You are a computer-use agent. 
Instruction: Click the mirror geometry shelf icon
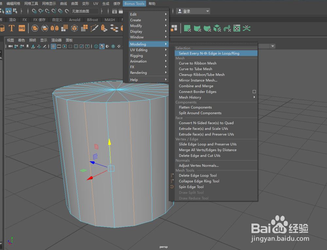[55, 28]
